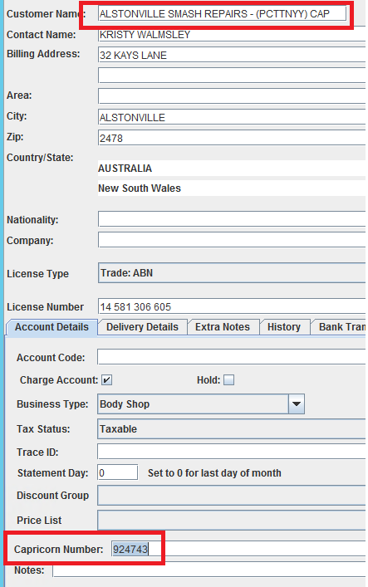
Task: Click the City field showing ALSTONVILLE
Action: tap(232, 117)
